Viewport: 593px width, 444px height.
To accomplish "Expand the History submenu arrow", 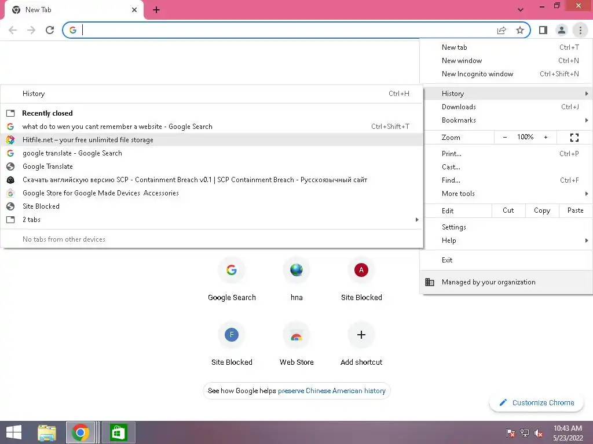I will (x=586, y=94).
